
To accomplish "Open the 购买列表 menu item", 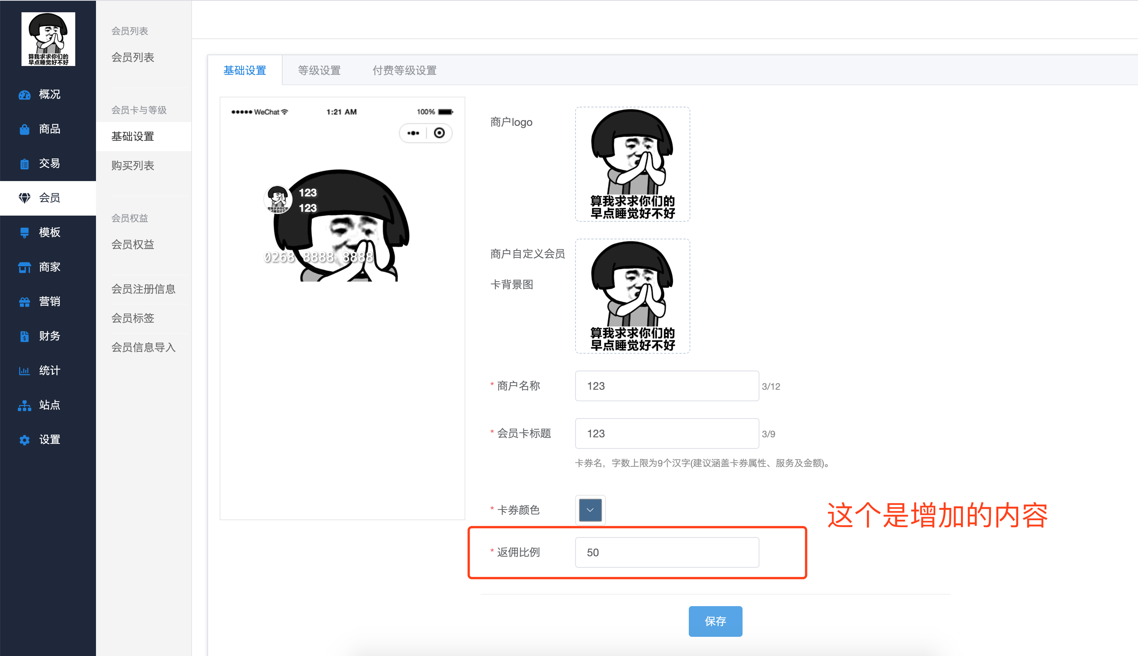I will 133,165.
